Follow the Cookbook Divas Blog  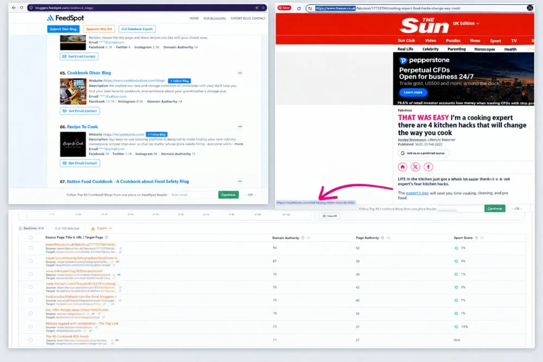point(179,81)
